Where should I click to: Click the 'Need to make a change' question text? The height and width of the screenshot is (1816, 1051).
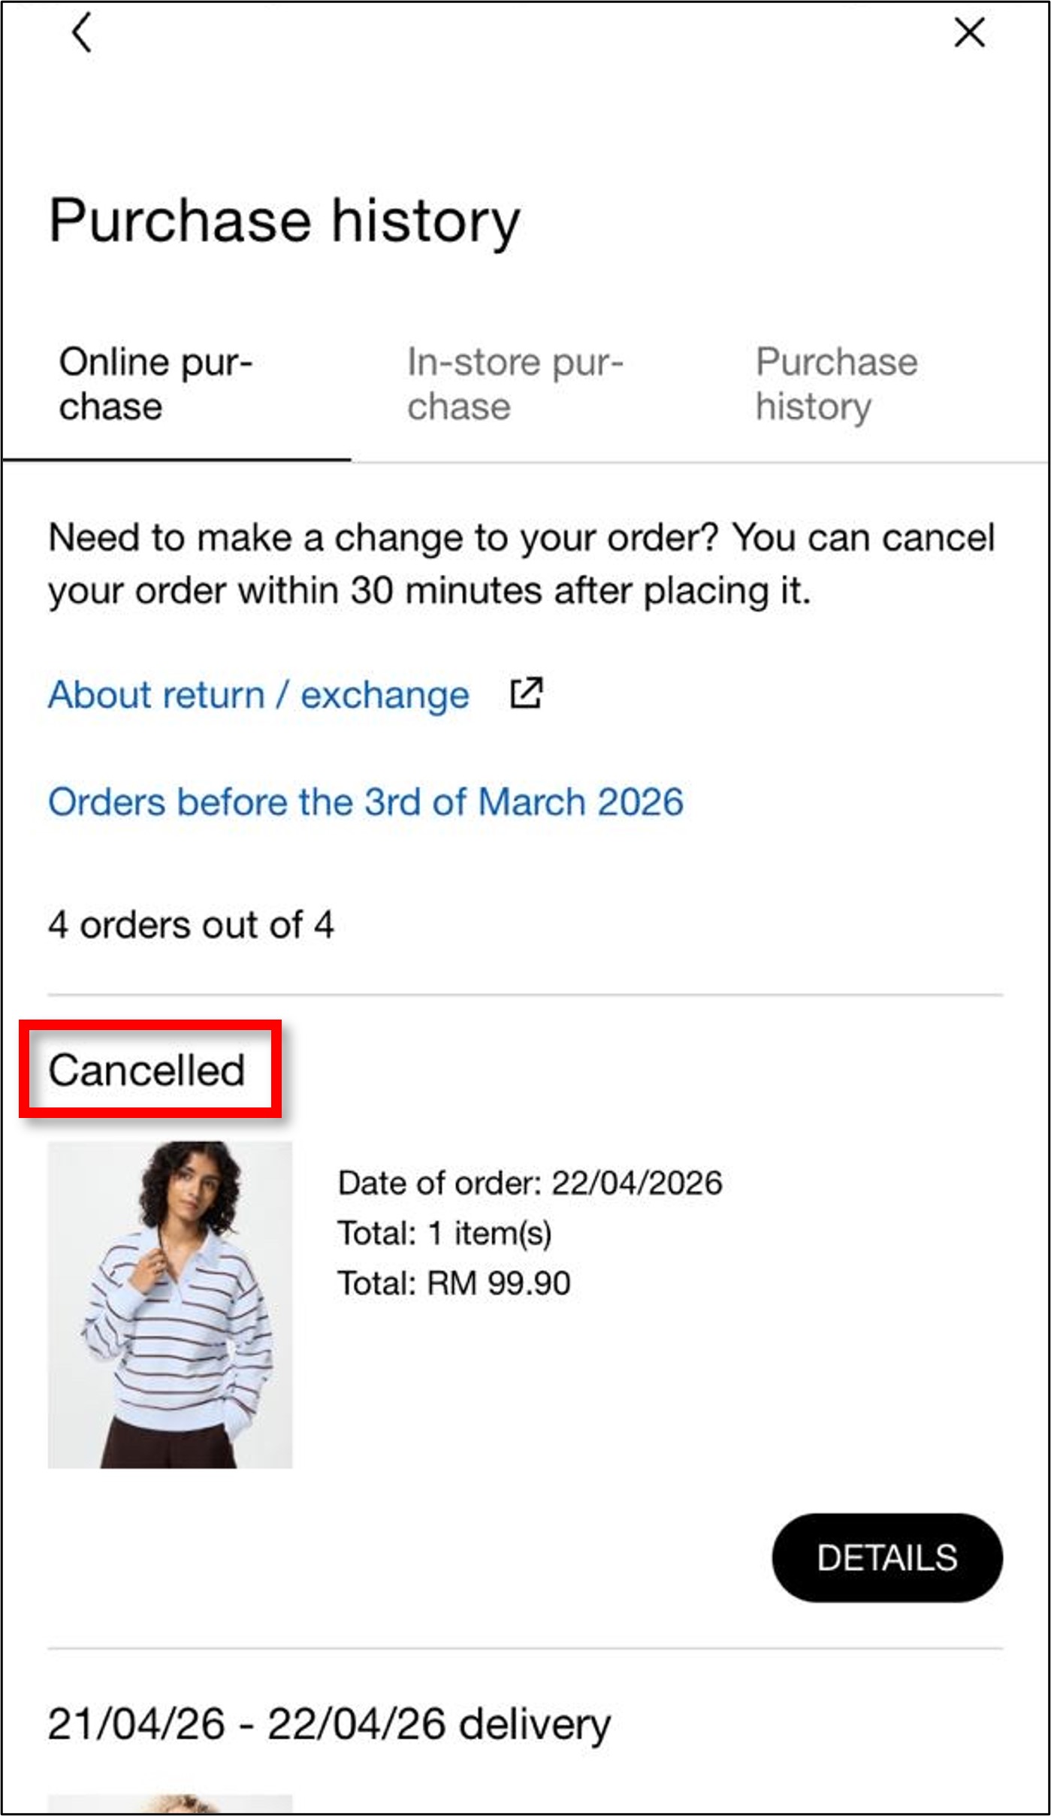(383, 538)
